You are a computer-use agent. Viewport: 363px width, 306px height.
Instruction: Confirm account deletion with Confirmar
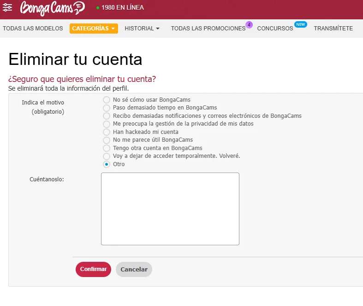point(93,269)
